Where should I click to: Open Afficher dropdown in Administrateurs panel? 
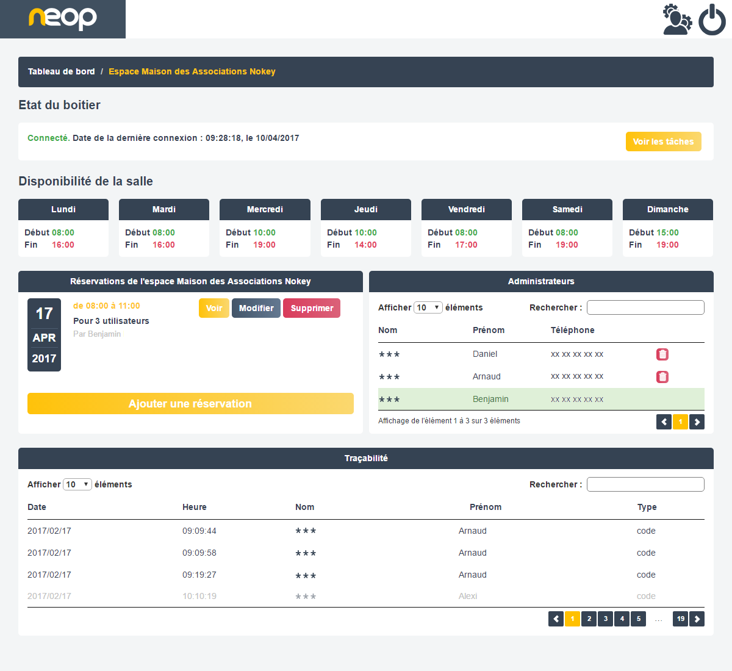[428, 307]
